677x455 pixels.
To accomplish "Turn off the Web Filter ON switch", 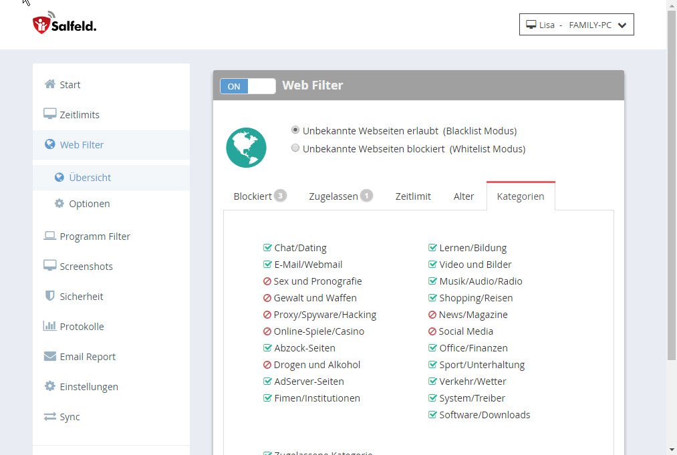I will (x=247, y=86).
